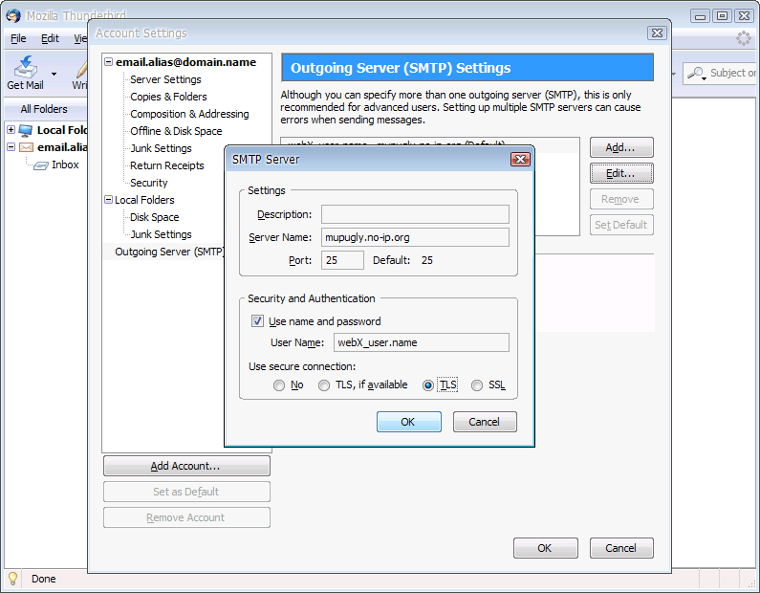
Task: Select Junk Settings under email account
Action: click(x=161, y=148)
